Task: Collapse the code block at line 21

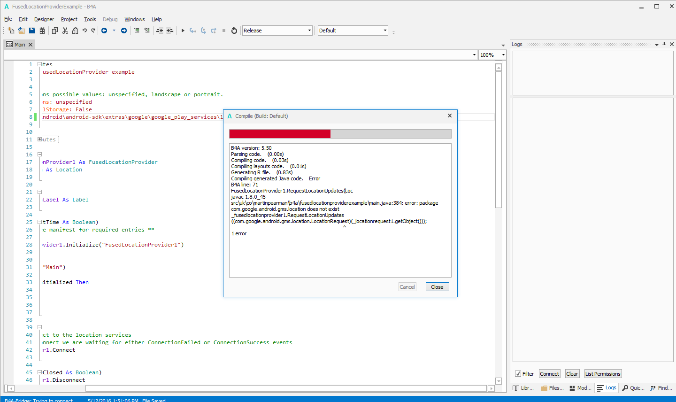Action: point(40,192)
